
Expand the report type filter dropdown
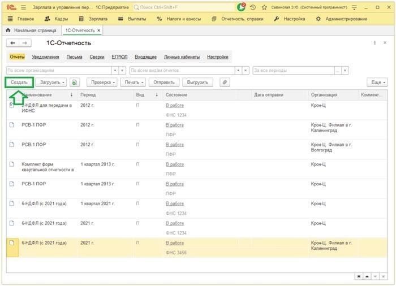[x=238, y=71]
